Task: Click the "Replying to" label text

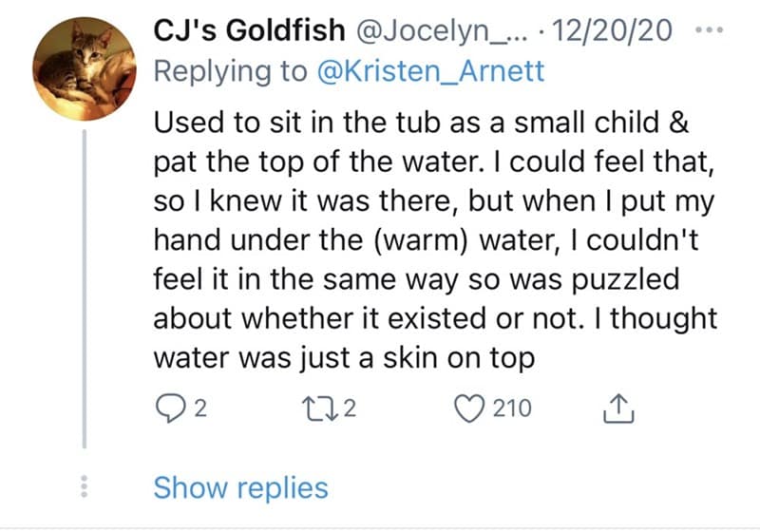Action: coord(229,70)
